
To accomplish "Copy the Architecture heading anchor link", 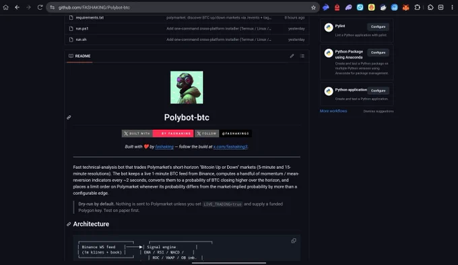I will tap(69, 224).
